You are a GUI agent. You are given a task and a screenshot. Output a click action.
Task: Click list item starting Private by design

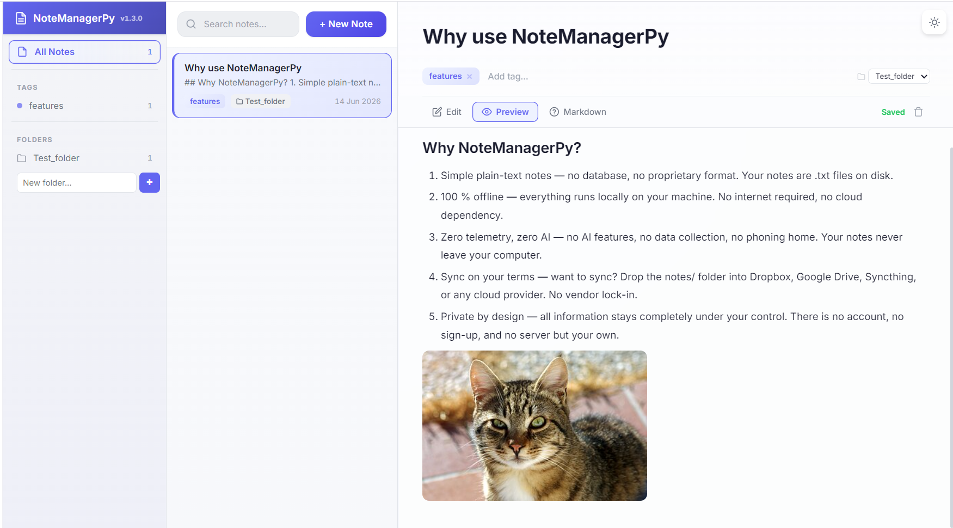672,326
